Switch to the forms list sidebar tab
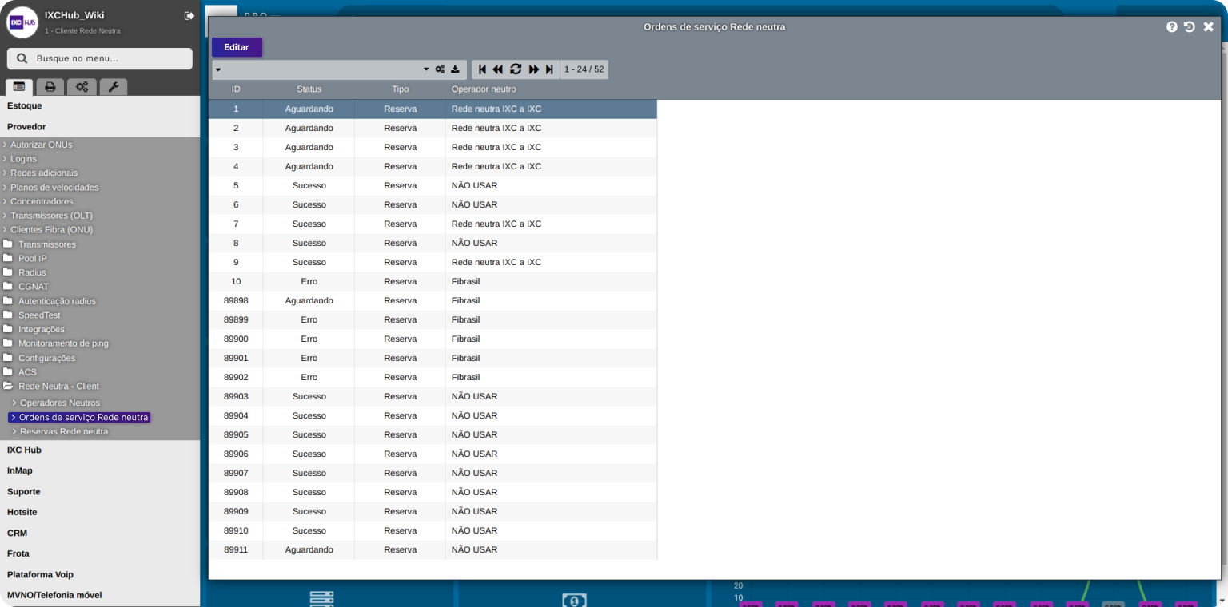Screen dimensions: 1228x607 pos(19,87)
